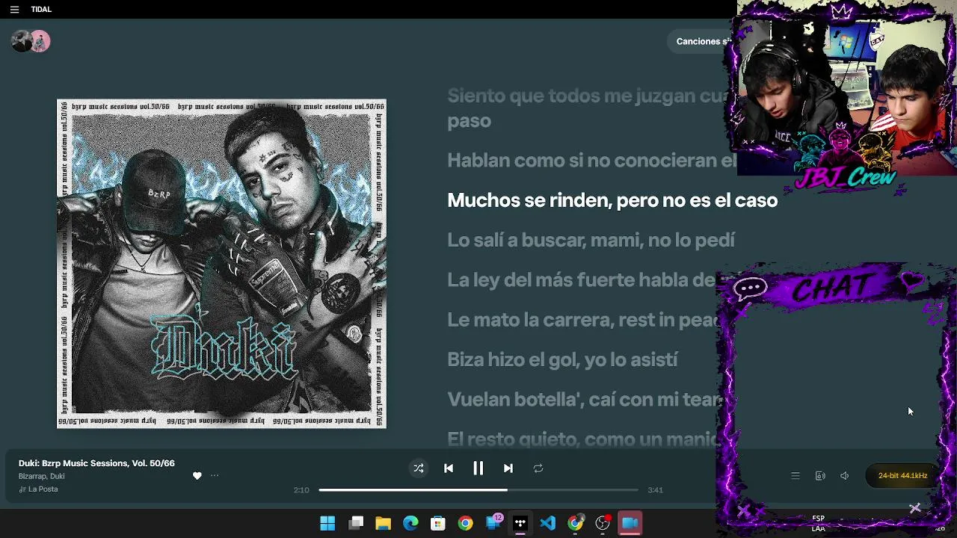Open the La Posta playlist source link

point(43,489)
